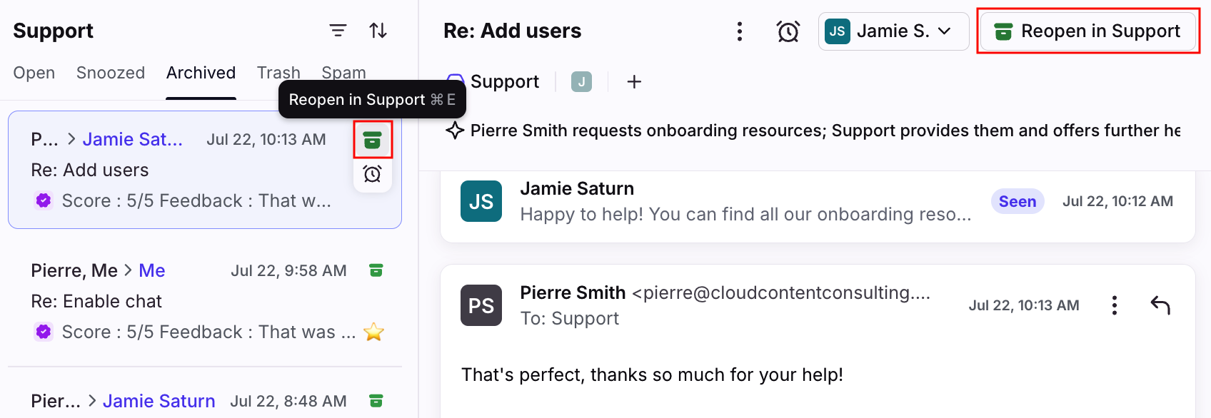Toggle the star on Enable chat conversation
Image resolution: width=1211 pixels, height=418 pixels.
point(373,332)
